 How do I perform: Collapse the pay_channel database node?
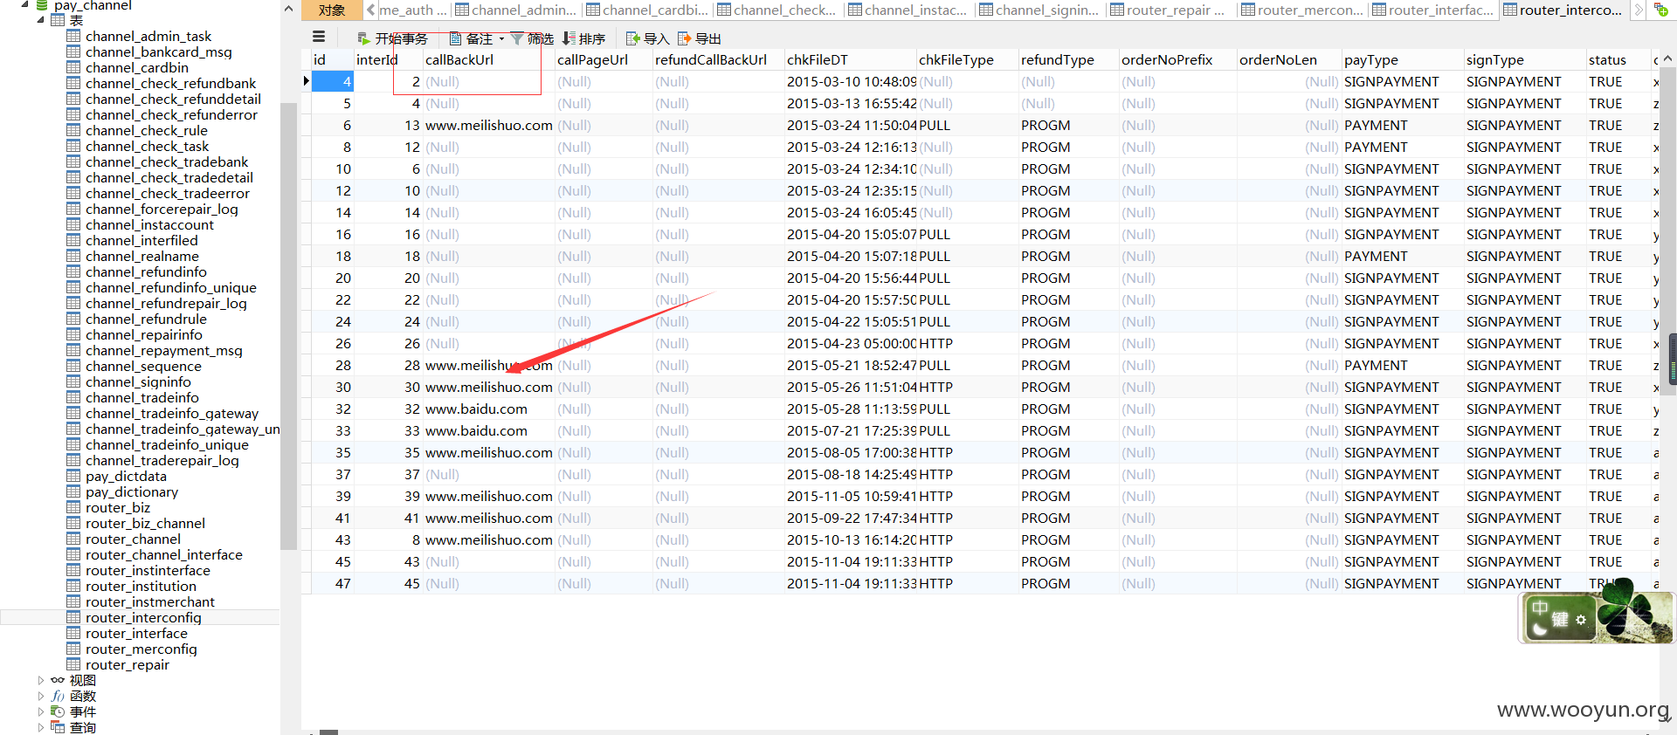click(24, 4)
